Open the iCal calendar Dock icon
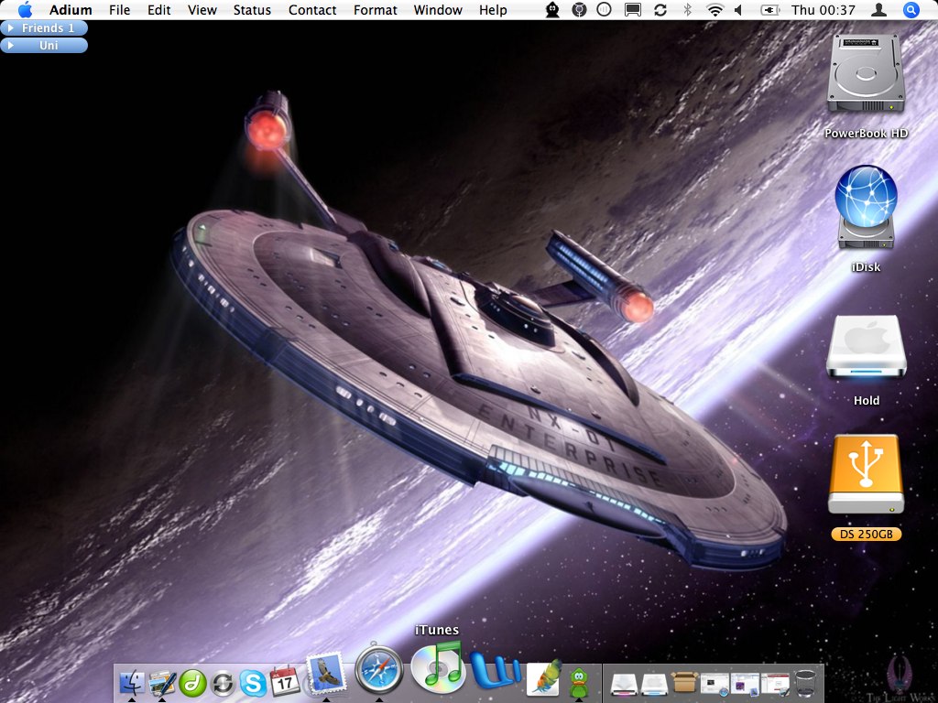938x703 pixels. point(285,681)
